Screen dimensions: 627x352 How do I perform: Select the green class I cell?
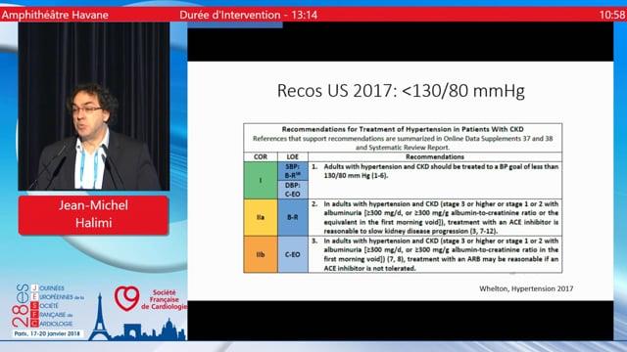[x=261, y=180]
